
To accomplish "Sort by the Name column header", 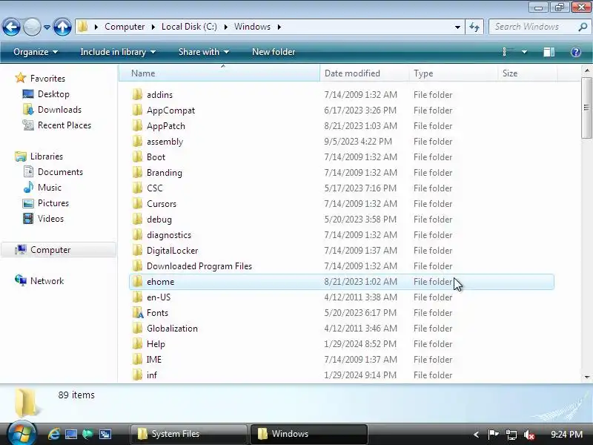I will point(219,73).
